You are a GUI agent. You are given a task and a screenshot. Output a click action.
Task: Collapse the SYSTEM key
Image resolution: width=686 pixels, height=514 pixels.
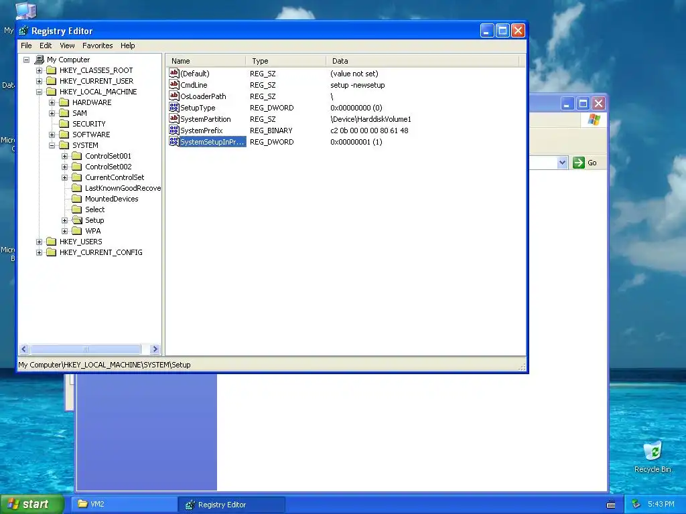point(52,145)
